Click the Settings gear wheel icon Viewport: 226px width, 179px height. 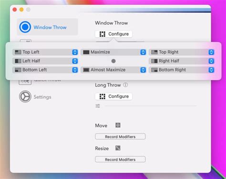(25, 96)
